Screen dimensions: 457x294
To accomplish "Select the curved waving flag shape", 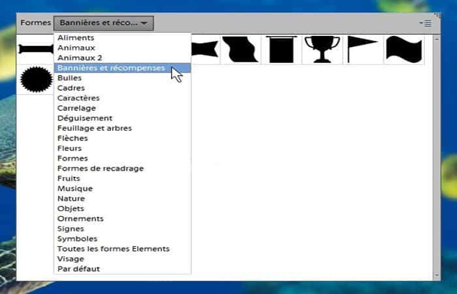I will (x=240, y=49).
